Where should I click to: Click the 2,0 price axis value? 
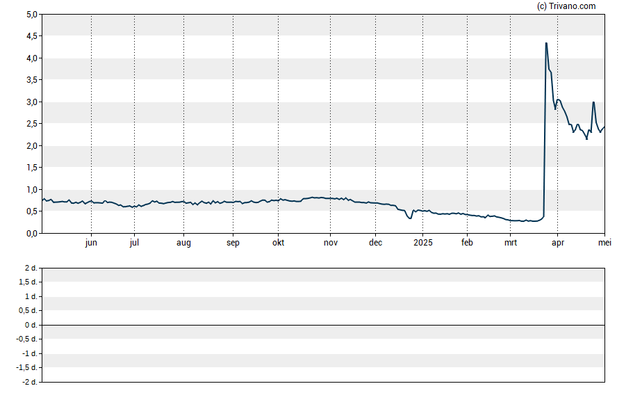click(x=32, y=145)
